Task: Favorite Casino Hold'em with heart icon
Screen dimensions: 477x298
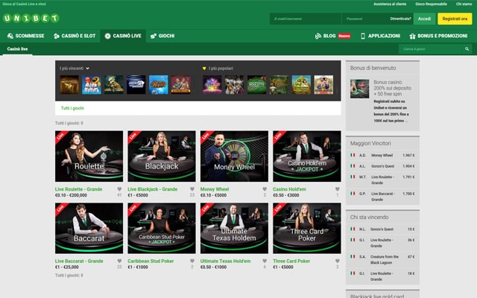Action: point(338,189)
